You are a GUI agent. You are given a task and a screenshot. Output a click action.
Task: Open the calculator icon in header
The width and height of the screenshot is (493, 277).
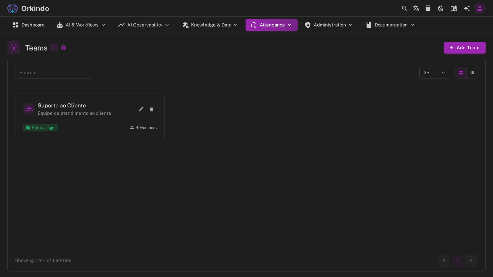coord(428,8)
